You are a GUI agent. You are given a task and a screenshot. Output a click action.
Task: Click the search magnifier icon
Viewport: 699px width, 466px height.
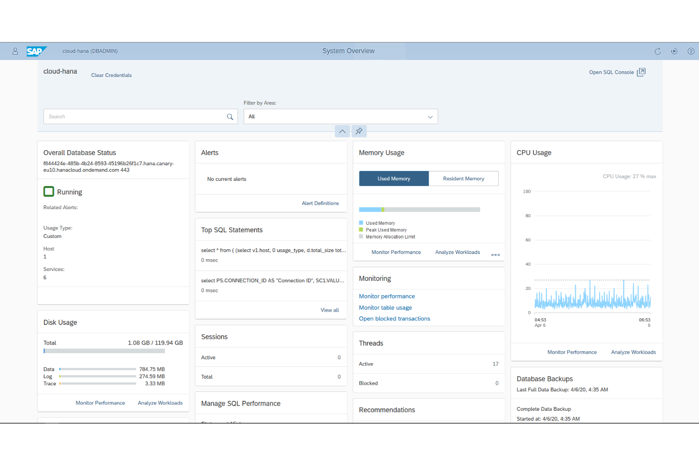pyautogui.click(x=230, y=116)
